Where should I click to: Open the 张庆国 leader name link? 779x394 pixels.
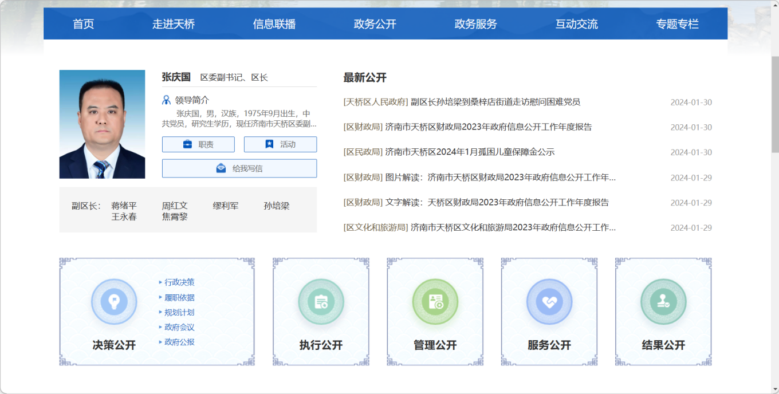[x=176, y=77]
